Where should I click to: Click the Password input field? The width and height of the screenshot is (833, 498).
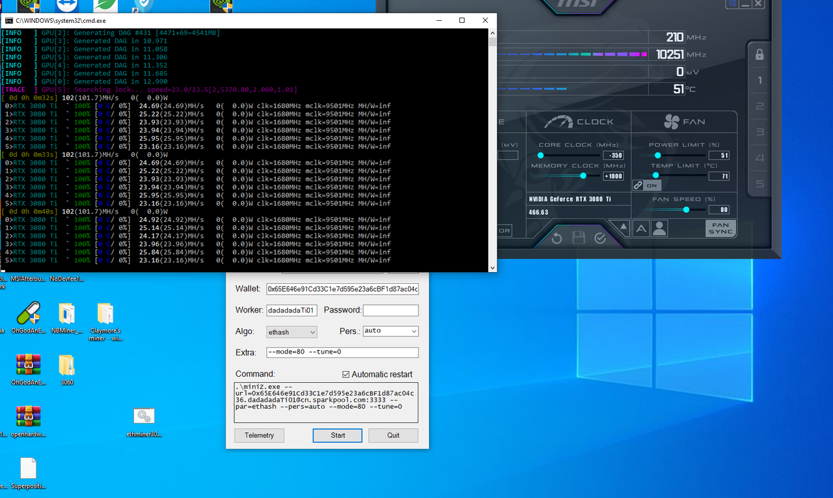(x=390, y=311)
